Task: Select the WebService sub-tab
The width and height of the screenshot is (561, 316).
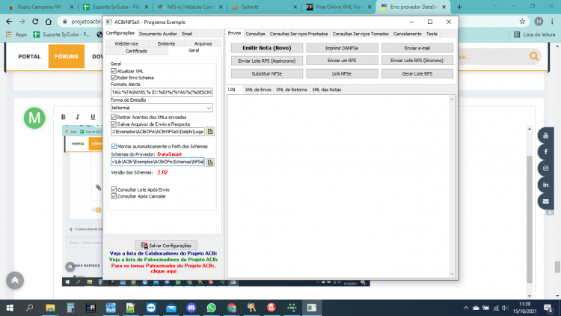Action: coord(126,43)
